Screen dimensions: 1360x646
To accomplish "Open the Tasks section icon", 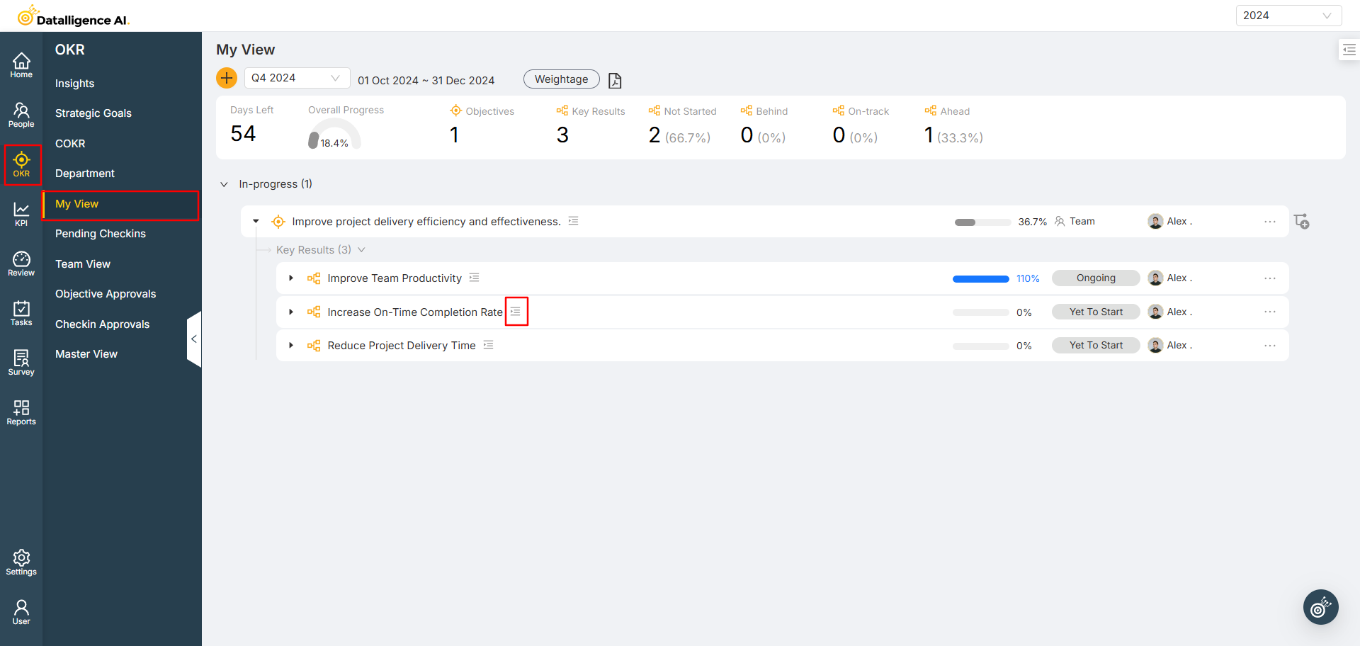I will (x=21, y=313).
